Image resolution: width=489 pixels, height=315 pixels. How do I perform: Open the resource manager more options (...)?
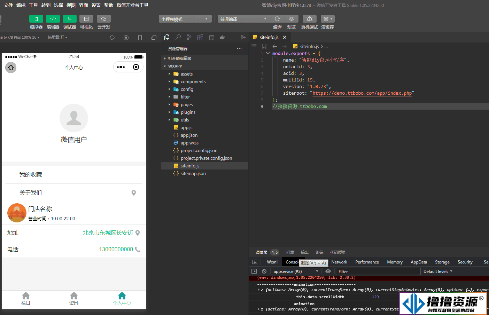239,48
